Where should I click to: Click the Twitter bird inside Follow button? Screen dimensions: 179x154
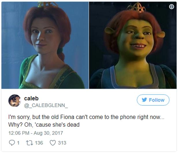coord(144,100)
